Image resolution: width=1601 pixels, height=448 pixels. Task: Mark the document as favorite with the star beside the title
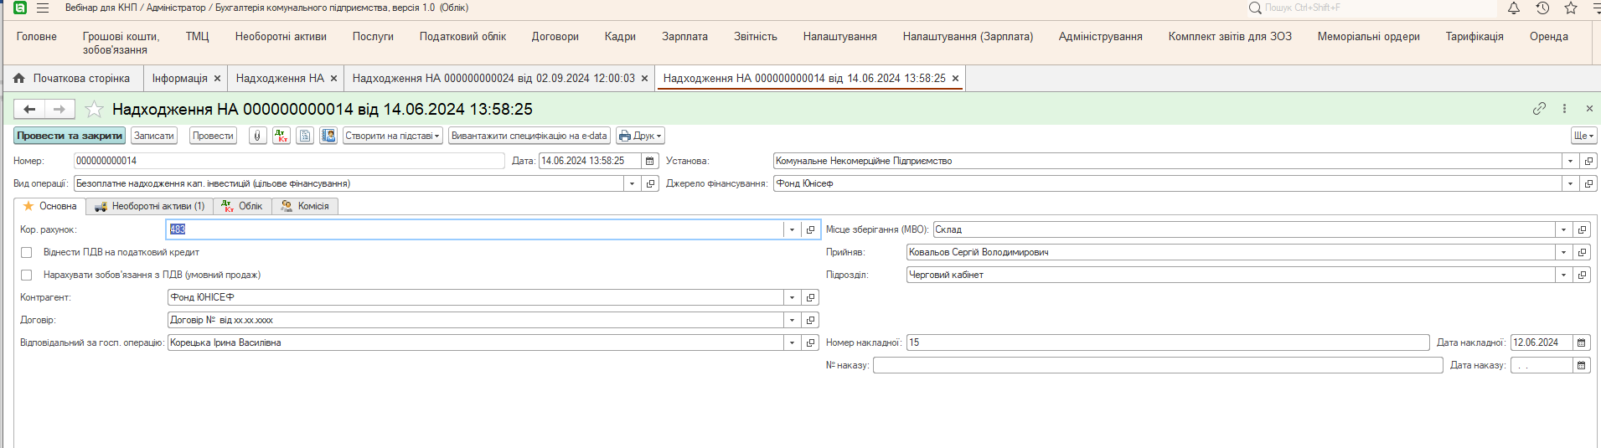tap(95, 110)
